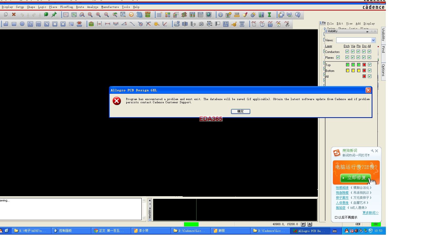Click the ODB export icon
This screenshot has height=237, width=422.
[x=177, y=24]
